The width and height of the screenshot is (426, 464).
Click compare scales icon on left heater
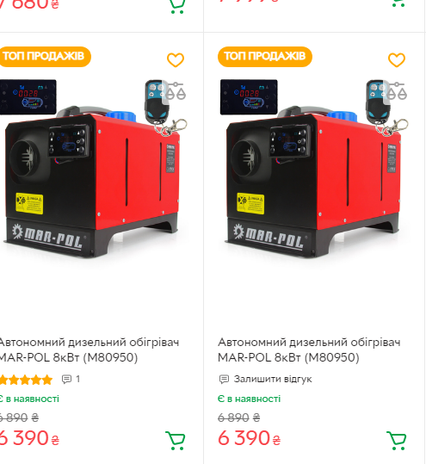point(176,91)
